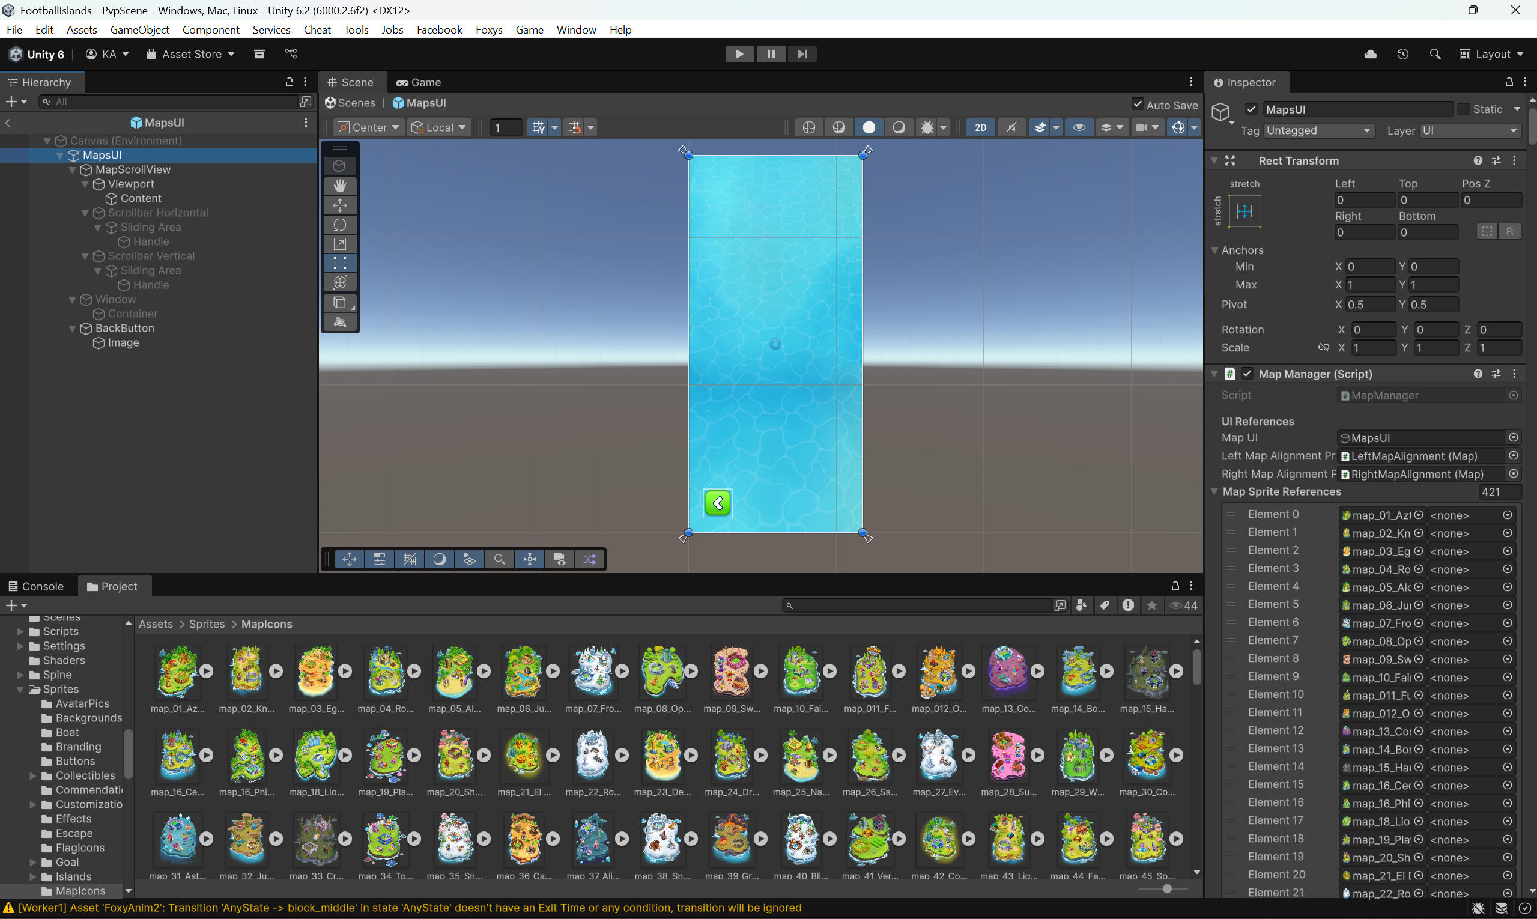This screenshot has height=919, width=1537.
Task: Activate the Rect tool
Action: pos(339,263)
